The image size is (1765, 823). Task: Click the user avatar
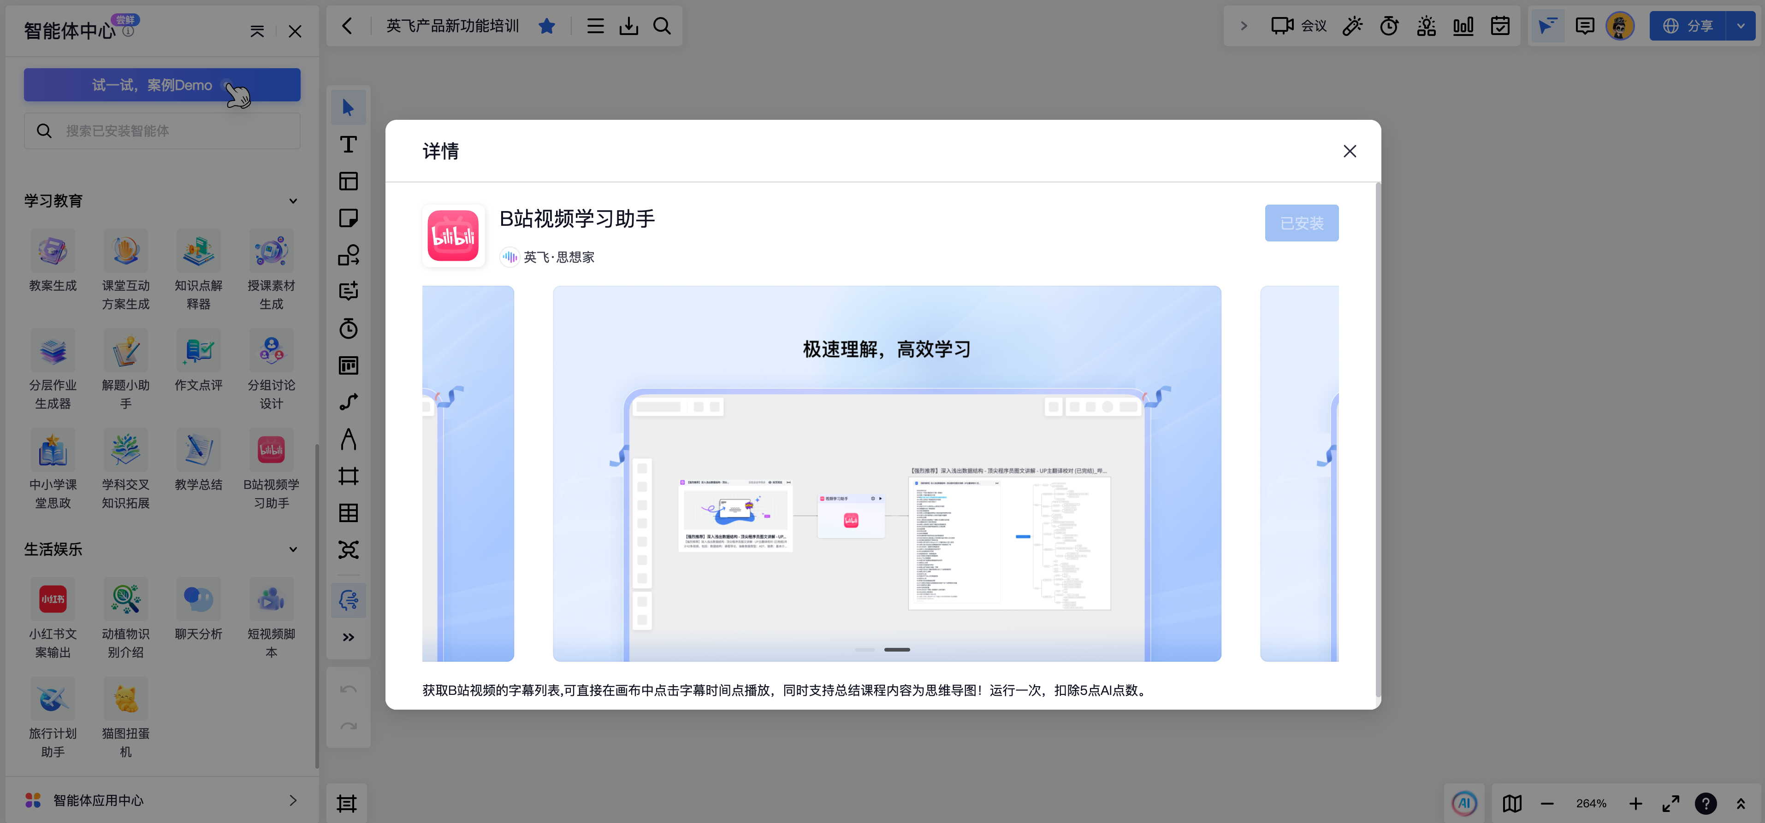pos(1620,26)
